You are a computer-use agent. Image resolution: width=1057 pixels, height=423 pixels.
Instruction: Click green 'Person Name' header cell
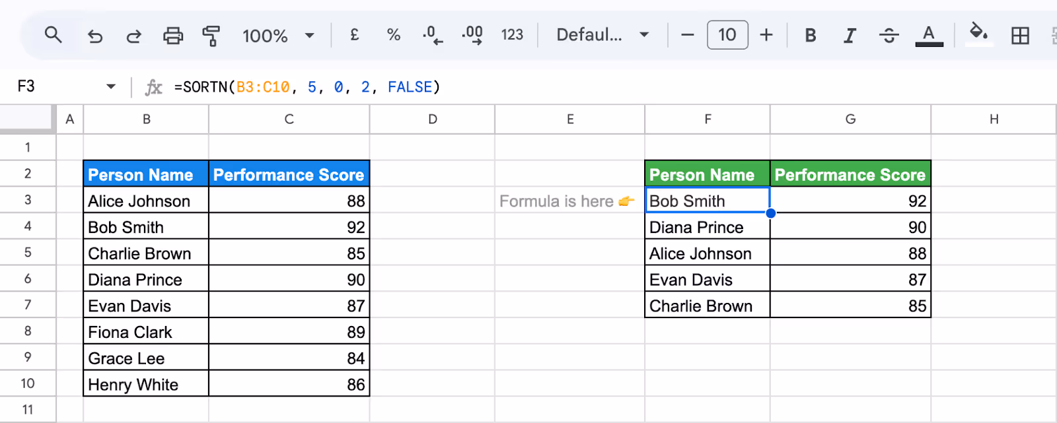pyautogui.click(x=708, y=174)
